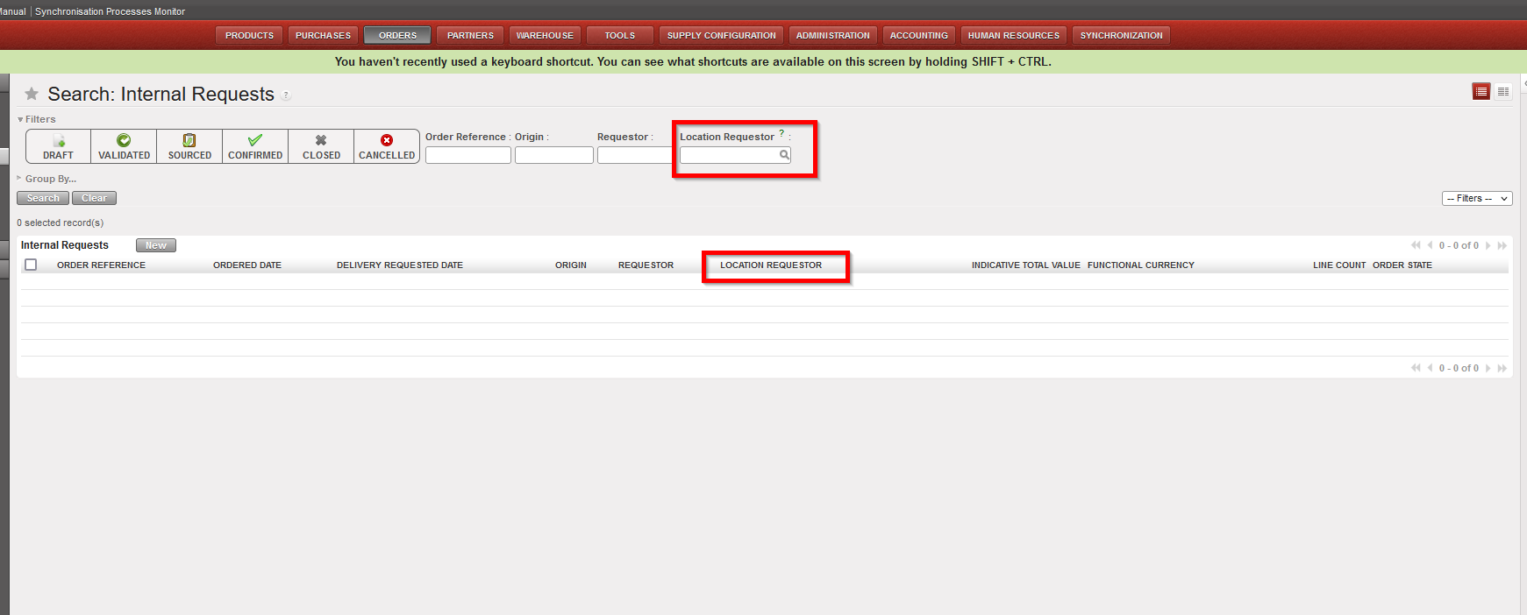
Task: Open the Warehouse menu
Action: pos(545,36)
